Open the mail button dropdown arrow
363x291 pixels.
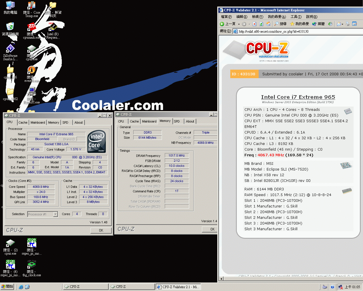342,24
